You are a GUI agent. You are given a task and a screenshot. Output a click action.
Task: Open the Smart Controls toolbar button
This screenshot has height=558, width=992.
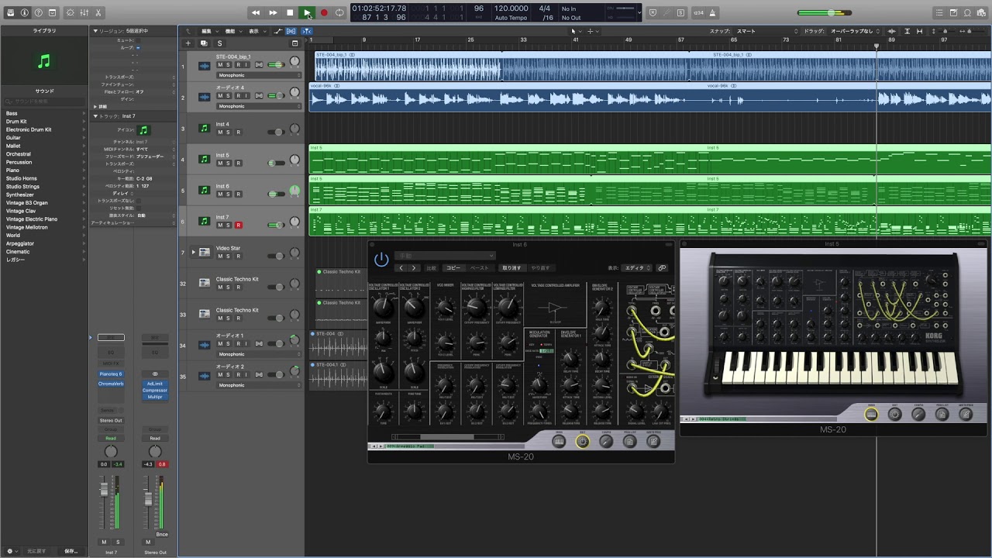[71, 13]
